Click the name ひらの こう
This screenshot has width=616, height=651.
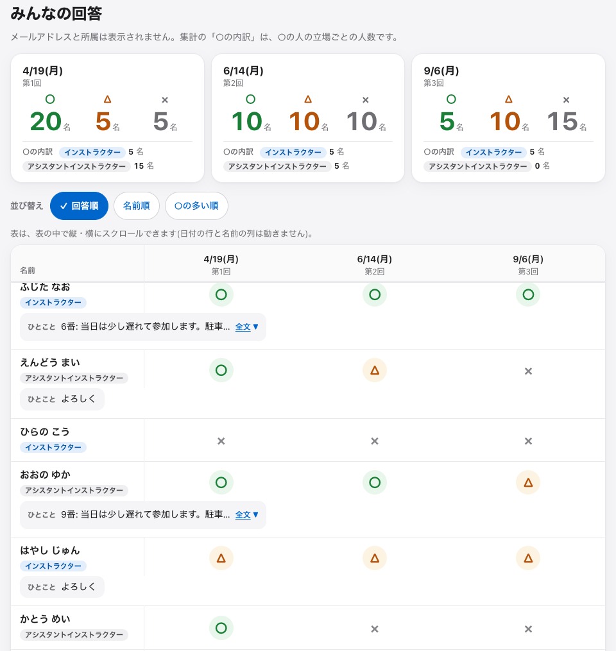(45, 432)
